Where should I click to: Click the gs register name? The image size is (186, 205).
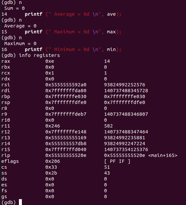[x=4, y=197]
